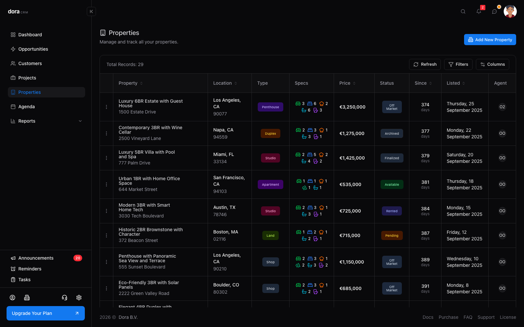Click the Available status badge
The height and width of the screenshot is (327, 524).
[x=392, y=184]
